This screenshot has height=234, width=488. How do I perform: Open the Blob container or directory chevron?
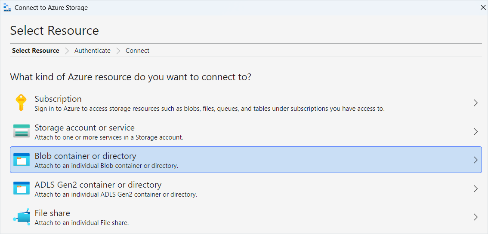pyautogui.click(x=476, y=160)
